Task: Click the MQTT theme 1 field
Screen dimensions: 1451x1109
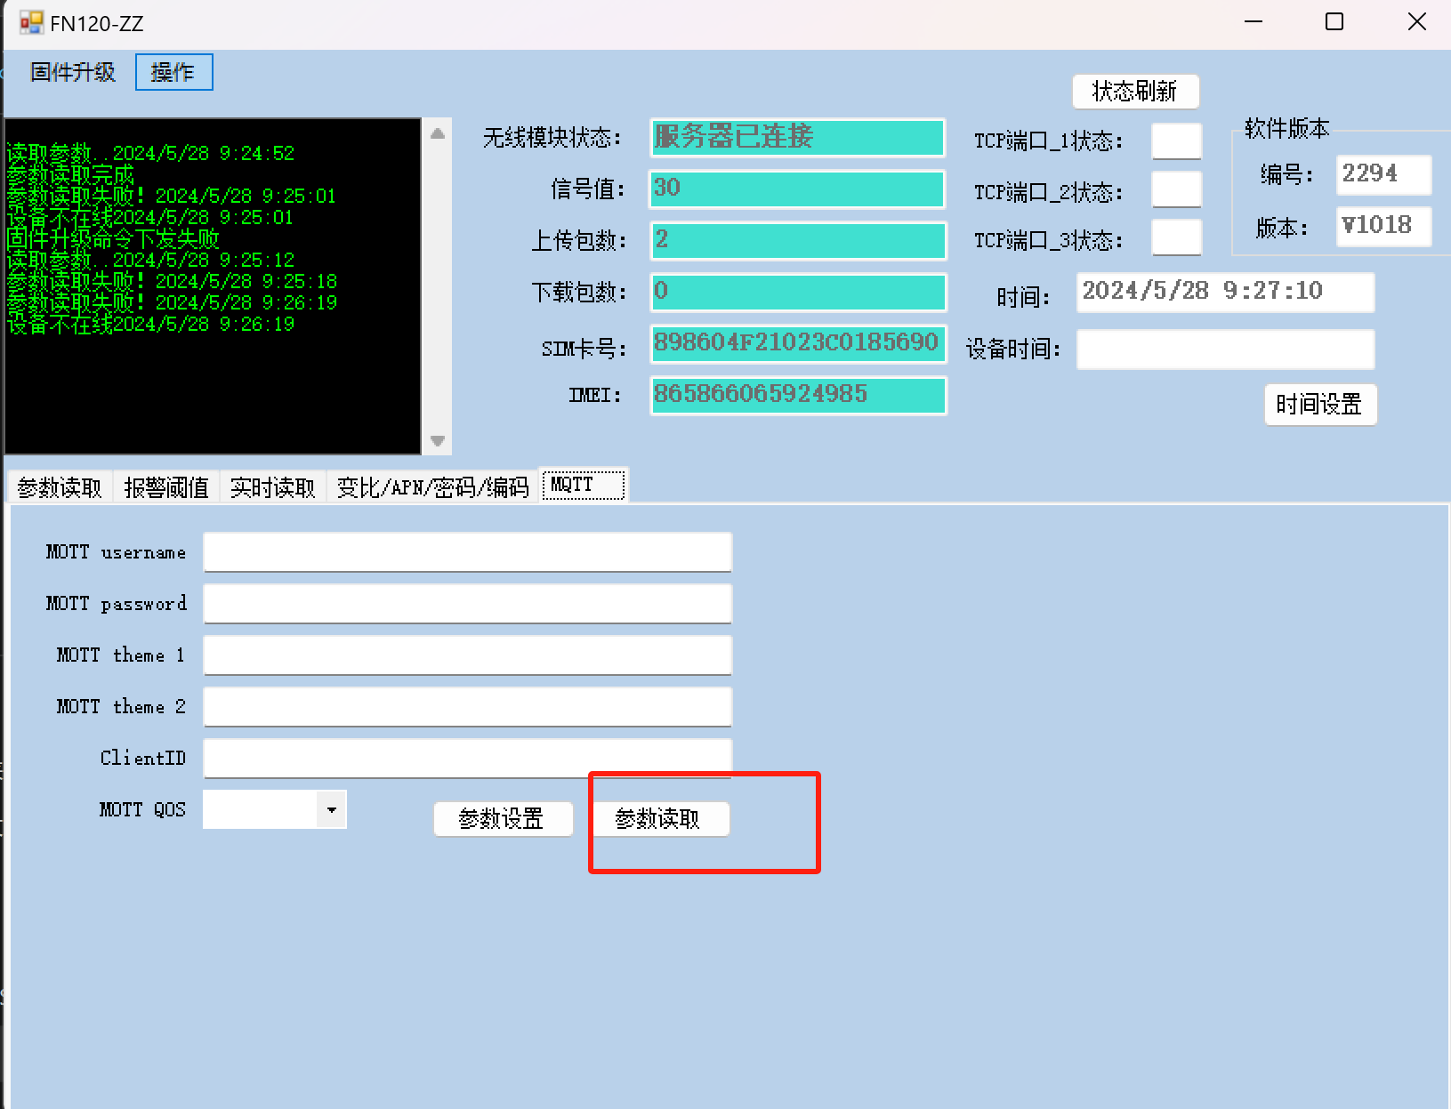Action: 467,655
